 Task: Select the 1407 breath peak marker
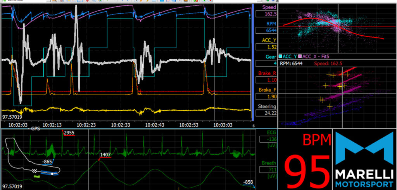click(105, 155)
